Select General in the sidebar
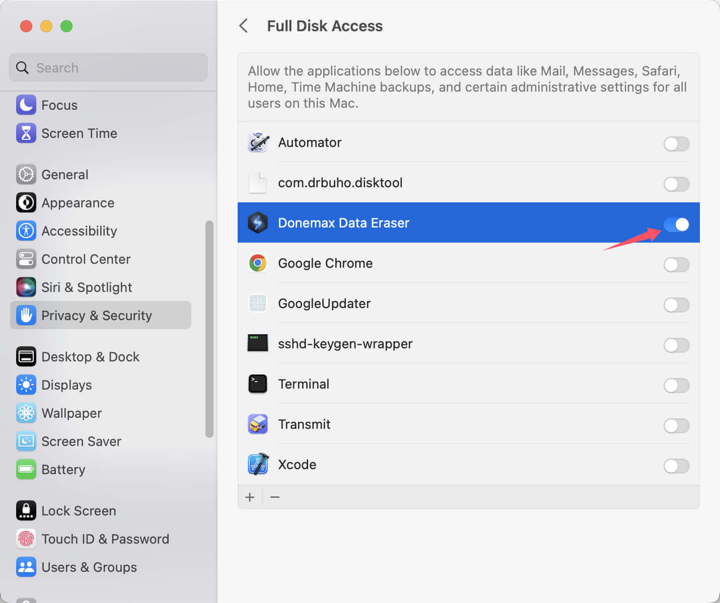Image resolution: width=720 pixels, height=603 pixels. (x=64, y=175)
